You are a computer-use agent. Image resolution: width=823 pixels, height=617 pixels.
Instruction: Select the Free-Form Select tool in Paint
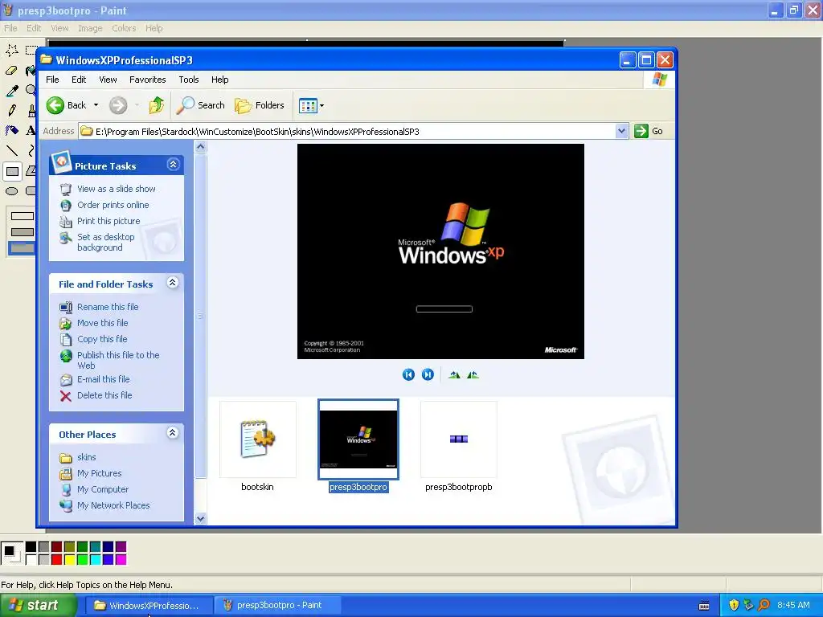pos(11,50)
